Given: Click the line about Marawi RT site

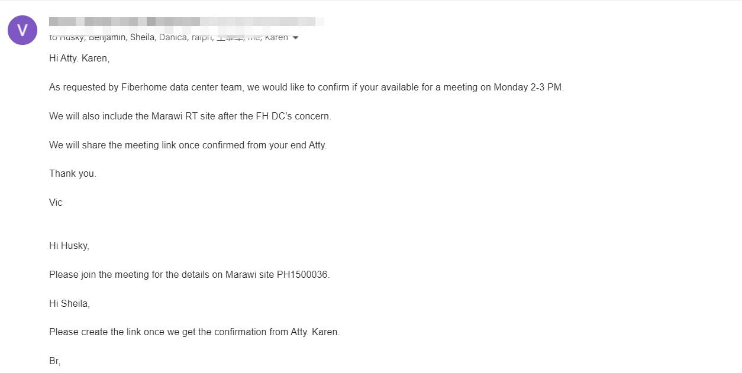Looking at the screenshot, I should pyautogui.click(x=190, y=116).
